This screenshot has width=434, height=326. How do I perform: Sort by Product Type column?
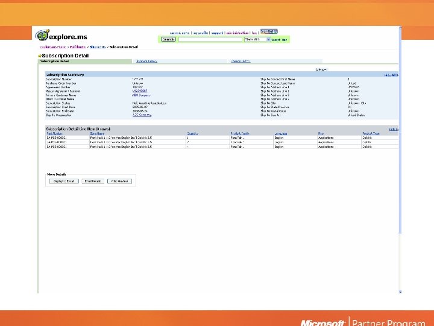click(x=371, y=133)
